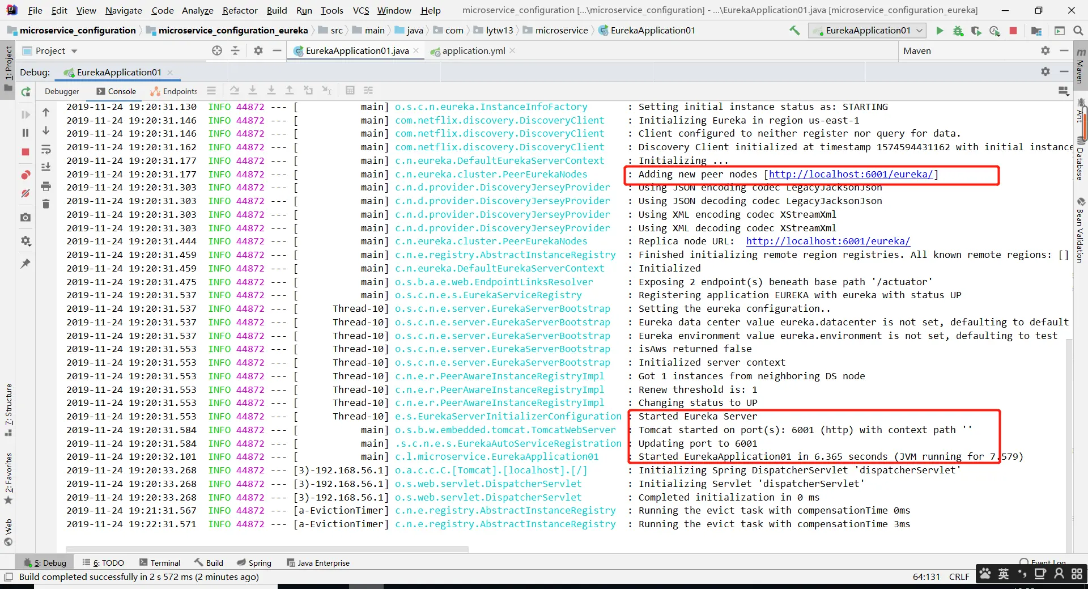Open the Refactor menu
Image resolution: width=1088 pixels, height=589 pixels.
240,10
